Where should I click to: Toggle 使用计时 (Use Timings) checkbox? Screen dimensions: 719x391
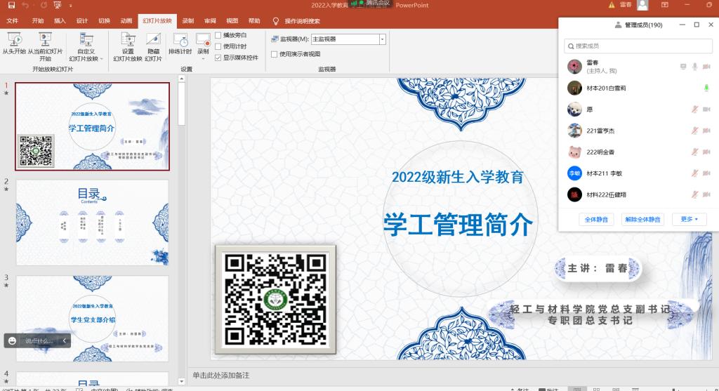pos(218,46)
